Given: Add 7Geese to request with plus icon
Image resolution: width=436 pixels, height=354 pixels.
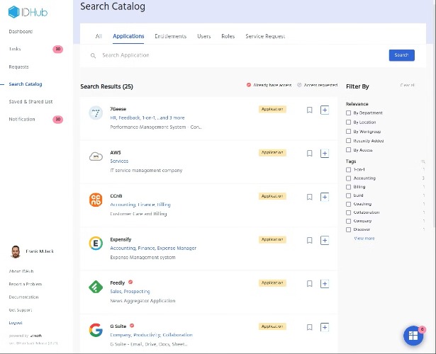Looking at the screenshot, I should [325, 110].
